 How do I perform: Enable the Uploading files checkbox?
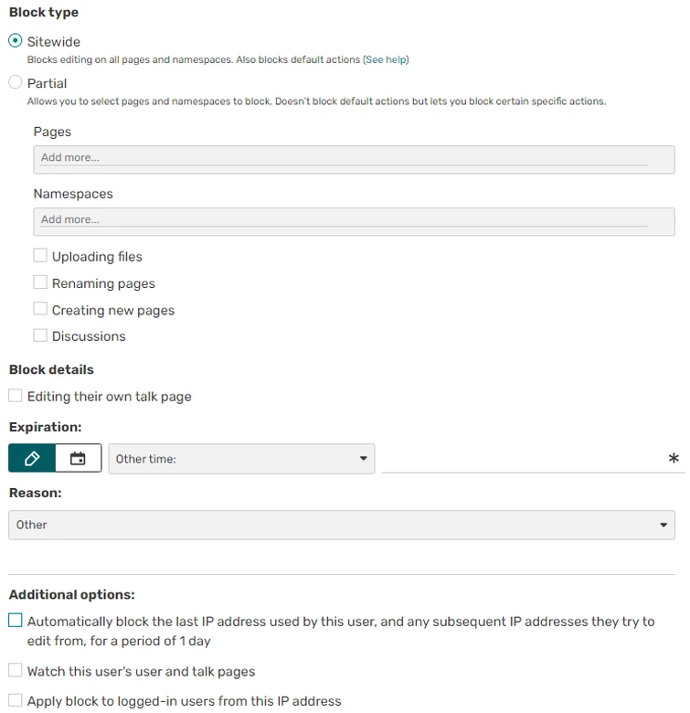click(40, 256)
